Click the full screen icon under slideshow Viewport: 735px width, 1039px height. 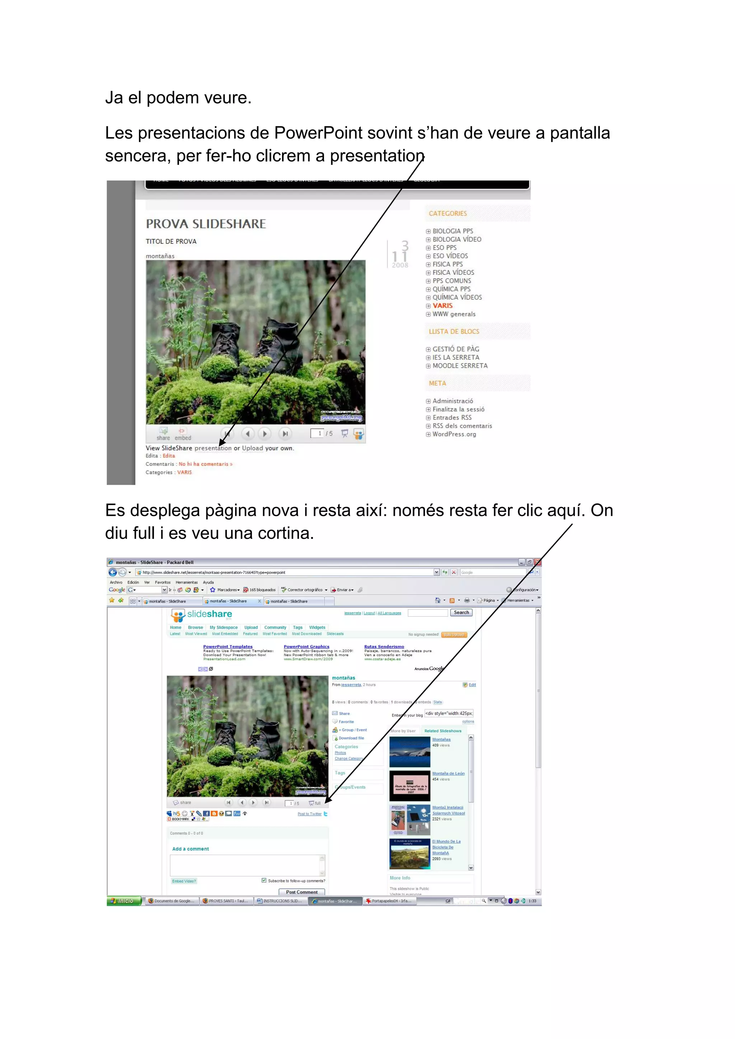(x=312, y=803)
